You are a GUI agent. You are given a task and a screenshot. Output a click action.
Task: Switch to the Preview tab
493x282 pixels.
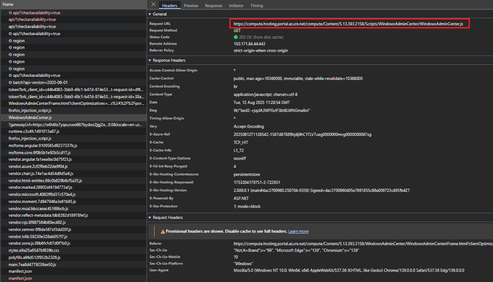191,6
